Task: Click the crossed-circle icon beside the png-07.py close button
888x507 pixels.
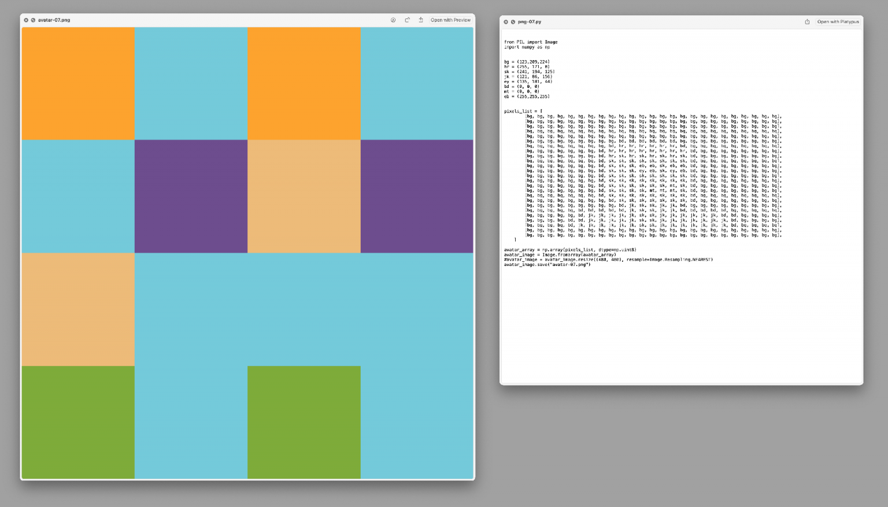Action: coord(513,21)
